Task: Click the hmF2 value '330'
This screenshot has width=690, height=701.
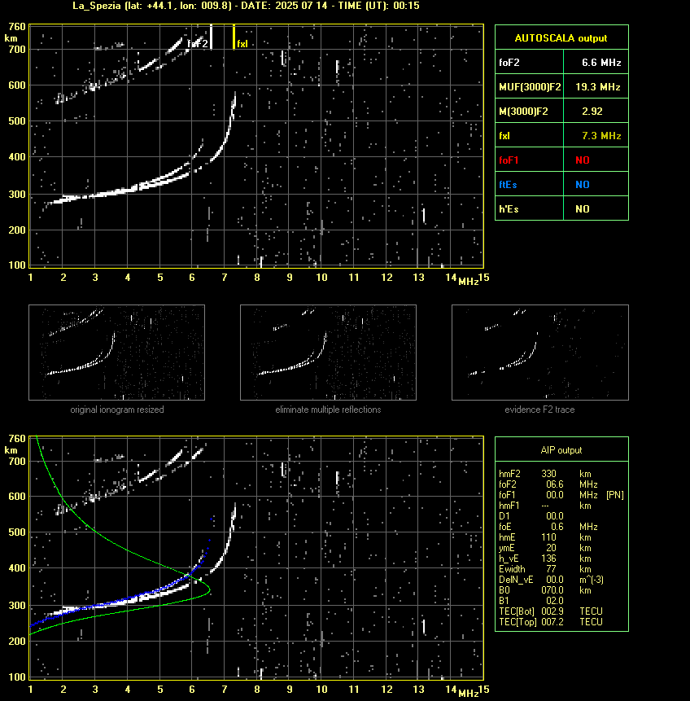Action: click(548, 474)
